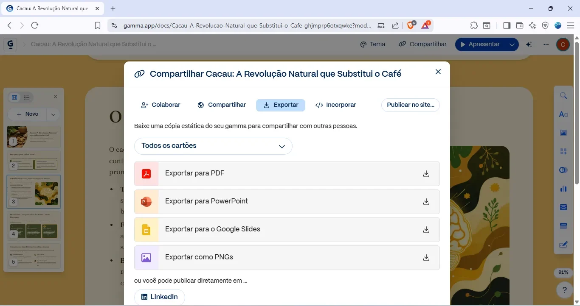Open Brave wallet icon
Image resolution: width=580 pixels, height=306 pixels.
pos(519,25)
